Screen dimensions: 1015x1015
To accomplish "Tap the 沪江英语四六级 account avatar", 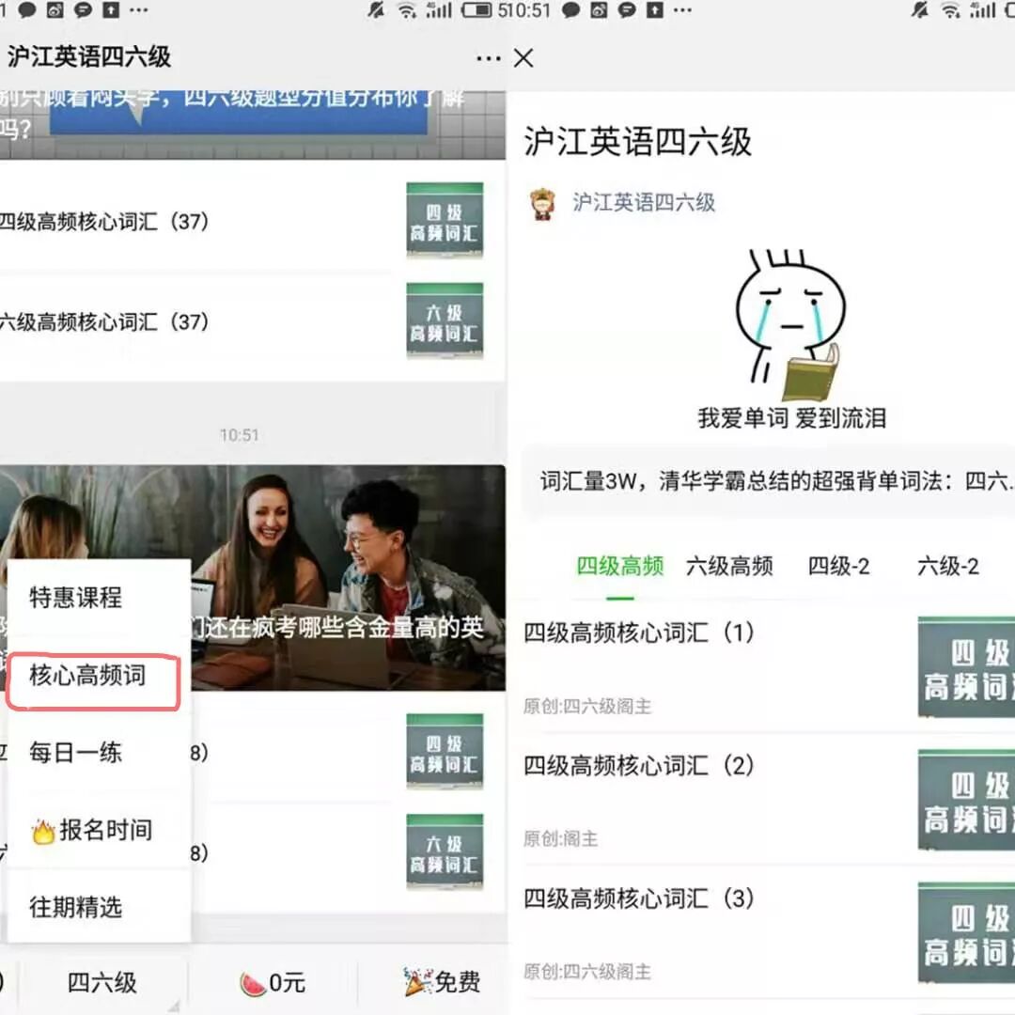I will tap(542, 205).
